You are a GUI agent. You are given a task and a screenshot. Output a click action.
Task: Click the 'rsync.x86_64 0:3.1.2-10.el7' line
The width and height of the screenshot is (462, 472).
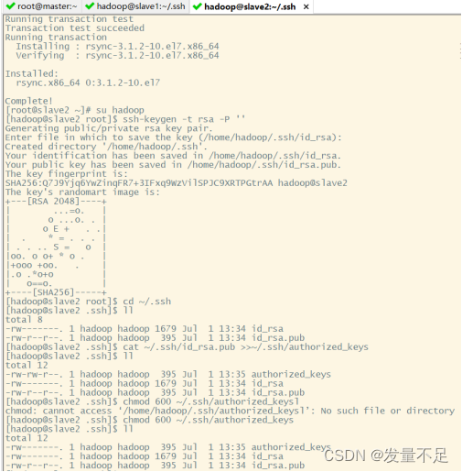(x=88, y=82)
